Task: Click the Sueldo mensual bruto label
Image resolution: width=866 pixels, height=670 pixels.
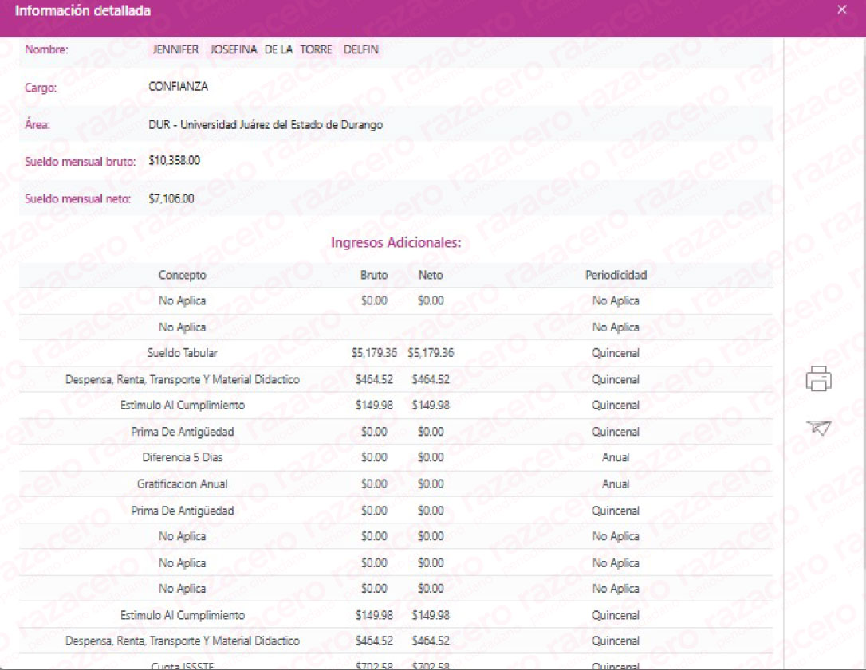Action: (81, 162)
